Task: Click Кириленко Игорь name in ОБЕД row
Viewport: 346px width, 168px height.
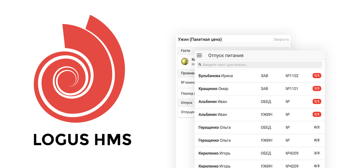Action: click(x=214, y=153)
